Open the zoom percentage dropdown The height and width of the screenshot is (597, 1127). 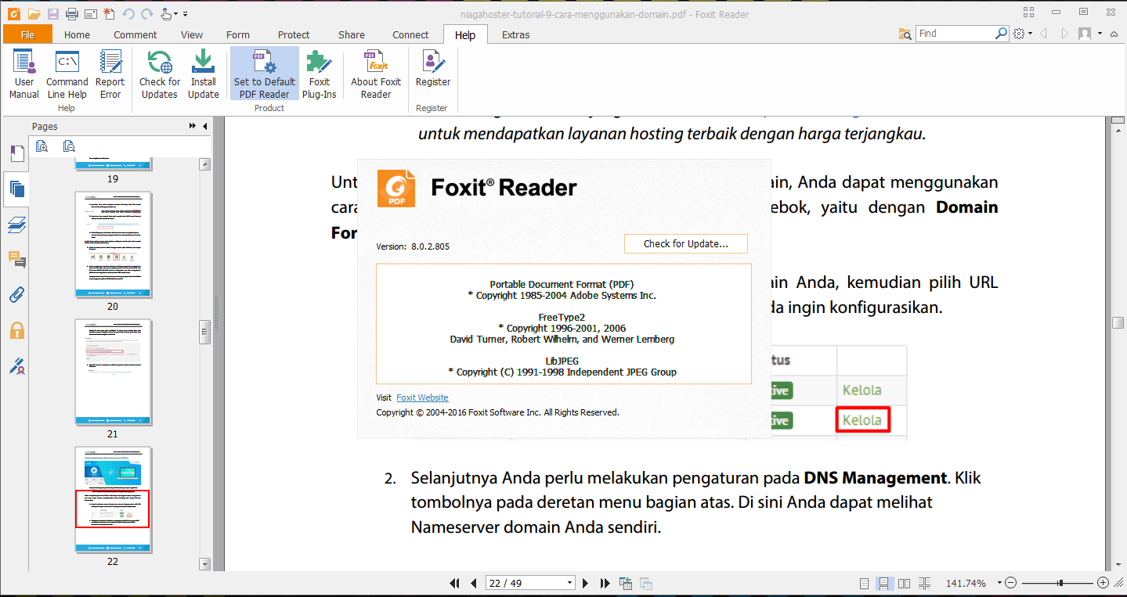click(999, 583)
